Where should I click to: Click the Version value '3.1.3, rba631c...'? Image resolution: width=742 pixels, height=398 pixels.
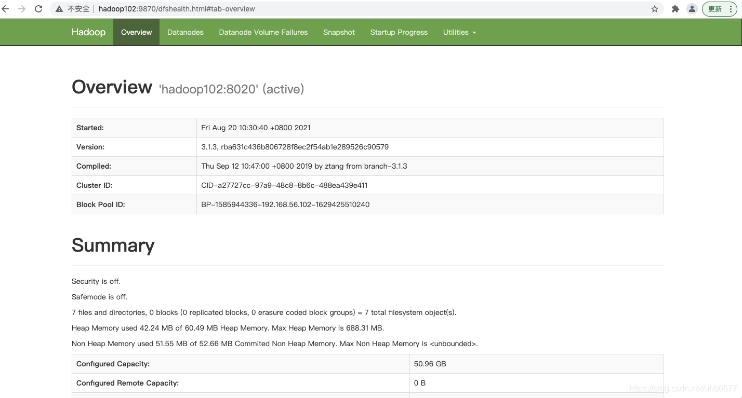coord(295,147)
